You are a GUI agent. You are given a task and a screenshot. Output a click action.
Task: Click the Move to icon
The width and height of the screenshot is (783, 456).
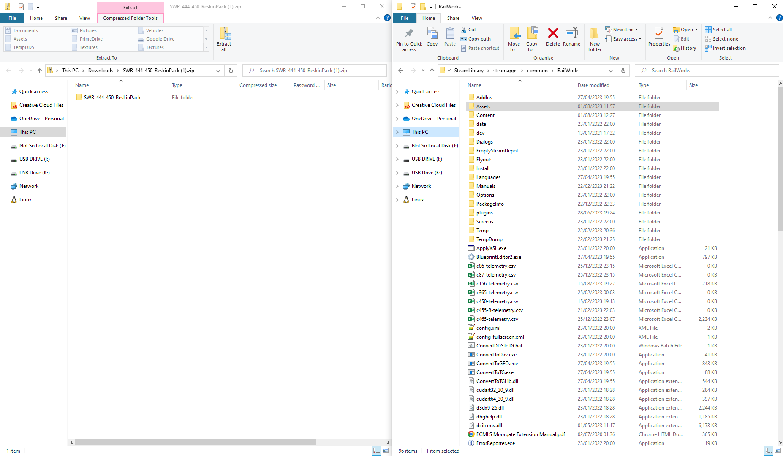pos(514,39)
